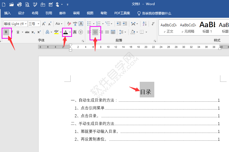
Task: Create a new blank document
Action: point(4,5)
